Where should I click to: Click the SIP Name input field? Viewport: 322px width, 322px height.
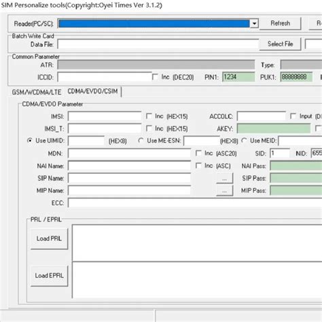point(130,178)
